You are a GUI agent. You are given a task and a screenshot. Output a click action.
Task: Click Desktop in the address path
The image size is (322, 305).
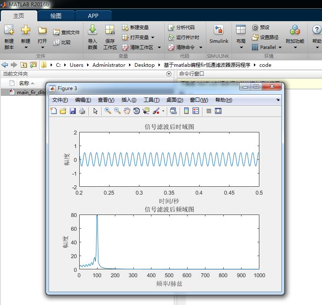coord(144,65)
